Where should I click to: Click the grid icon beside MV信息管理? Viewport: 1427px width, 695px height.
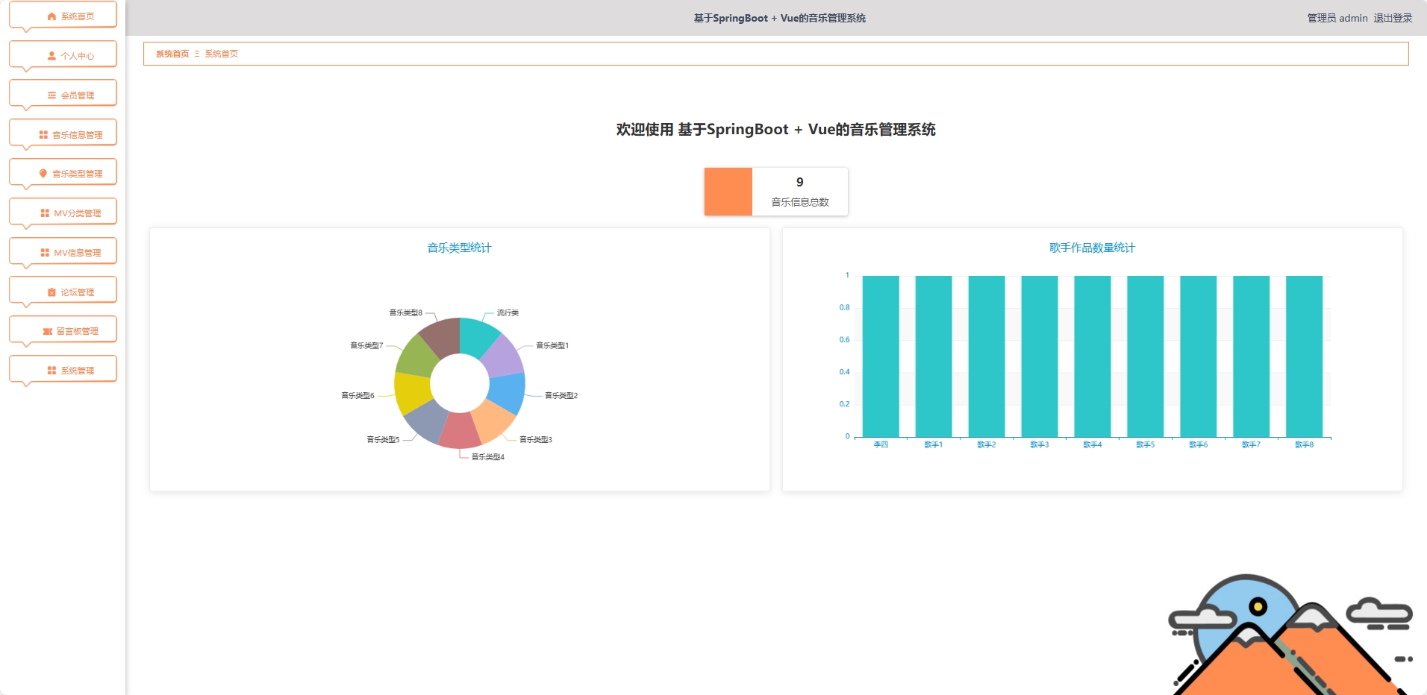(x=45, y=253)
